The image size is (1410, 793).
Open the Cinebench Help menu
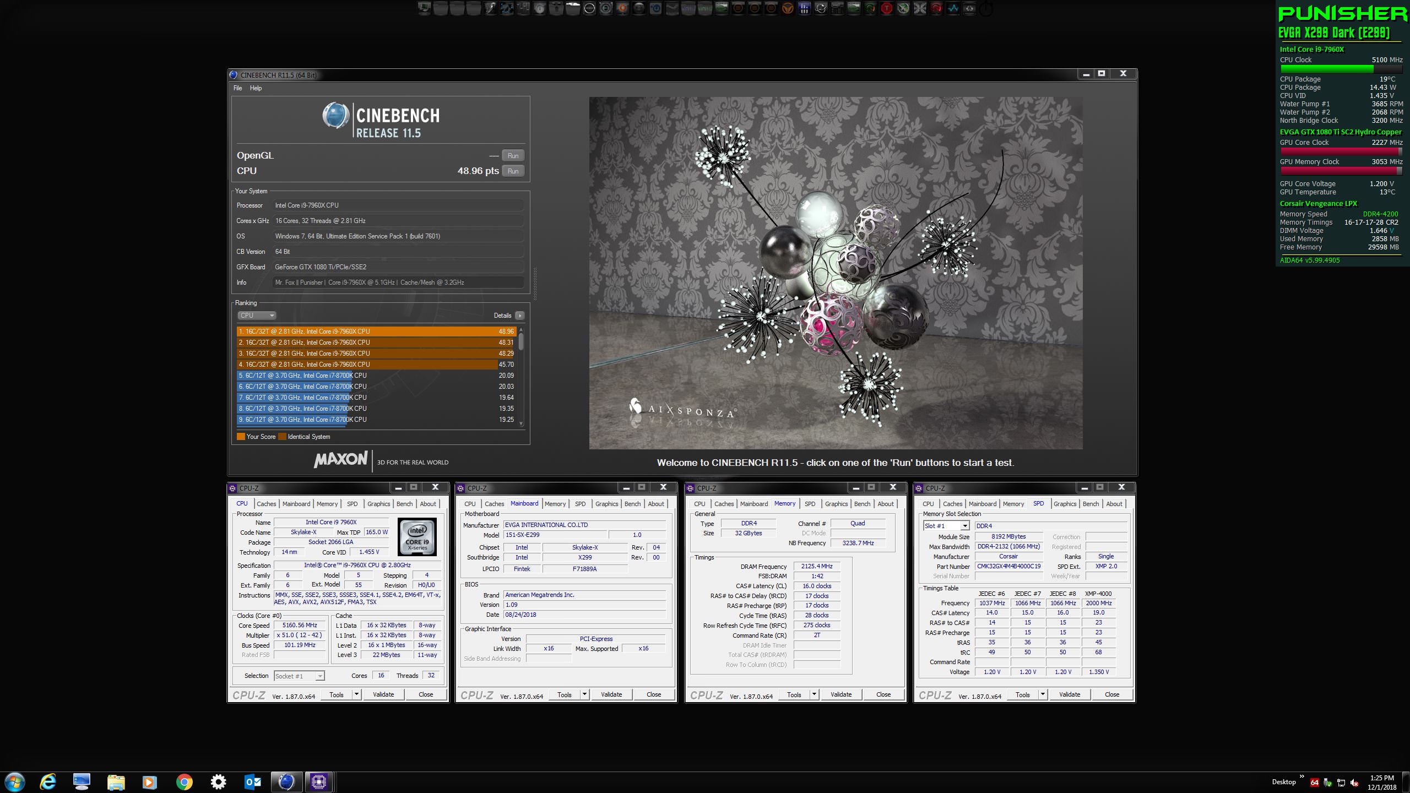click(x=256, y=88)
